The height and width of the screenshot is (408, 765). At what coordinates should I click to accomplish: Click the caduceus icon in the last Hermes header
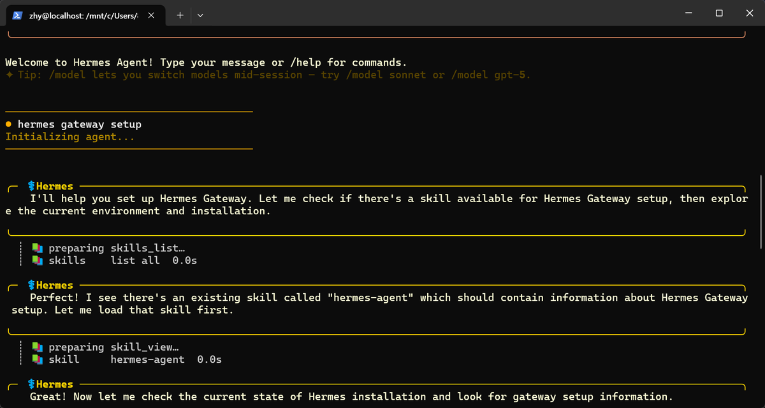31,384
